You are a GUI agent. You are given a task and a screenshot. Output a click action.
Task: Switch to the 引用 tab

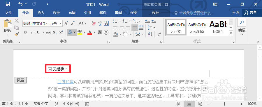click(x=87, y=13)
